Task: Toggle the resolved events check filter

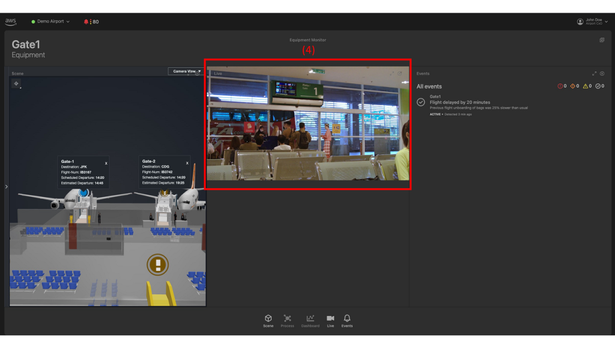Action: 599,86
